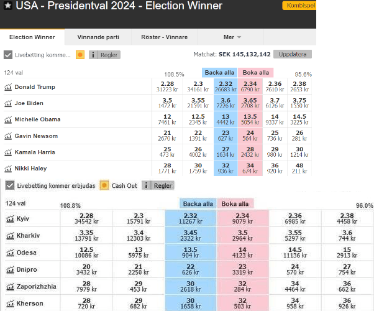374x311 pixels.
Task: Click the star favorite icon beside USA title
Action: (x=8, y=6)
